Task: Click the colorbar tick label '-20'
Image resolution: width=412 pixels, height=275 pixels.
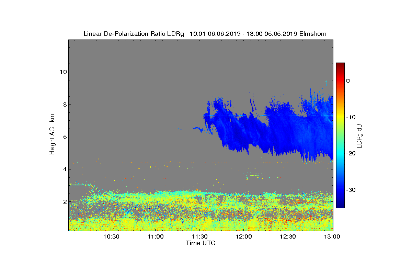Action: 351,154
